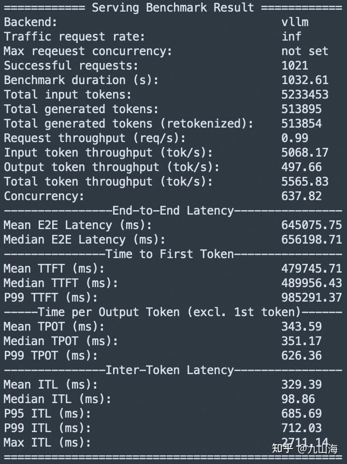Click the Concurrency value 637.82

(x=302, y=196)
